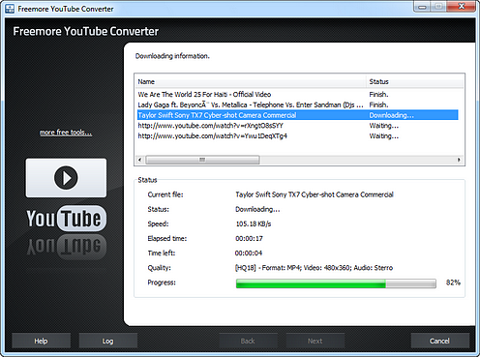
Task: Open the more free tools link
Action: 66,133
